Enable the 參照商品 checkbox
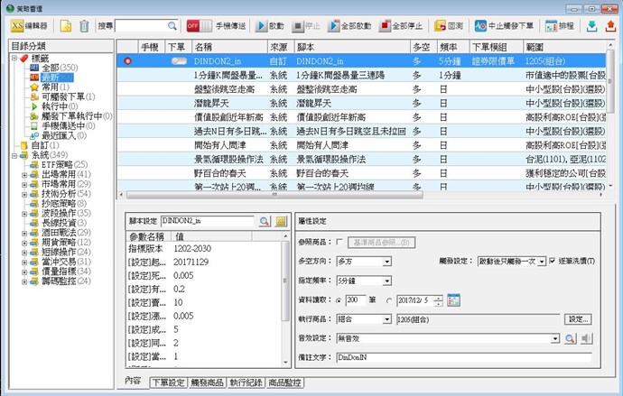Image resolution: width=623 pixels, height=396 pixels. [339, 243]
